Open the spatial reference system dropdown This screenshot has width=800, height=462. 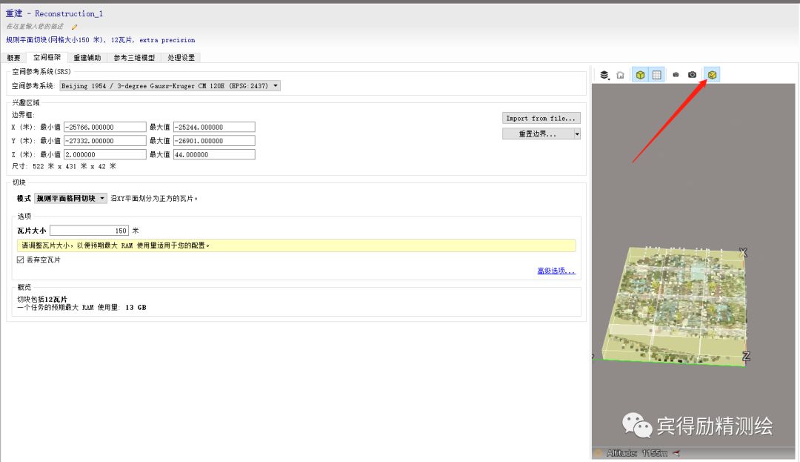[170, 86]
